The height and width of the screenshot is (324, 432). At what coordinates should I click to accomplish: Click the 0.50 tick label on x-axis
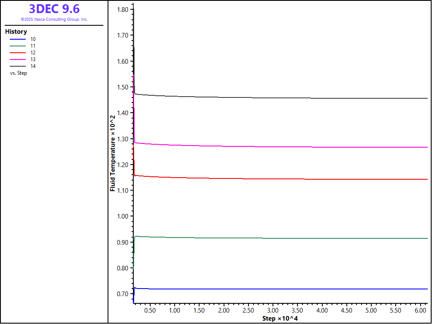(150, 310)
